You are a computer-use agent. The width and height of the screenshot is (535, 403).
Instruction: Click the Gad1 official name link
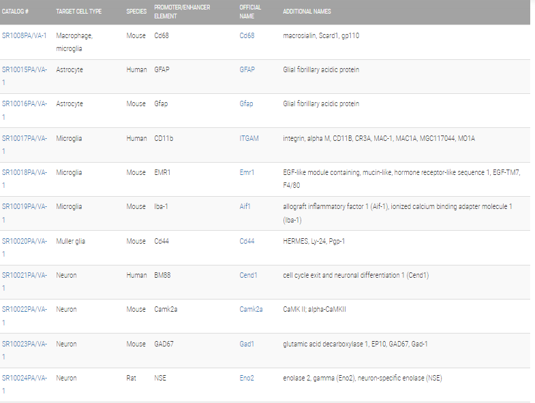pos(247,344)
